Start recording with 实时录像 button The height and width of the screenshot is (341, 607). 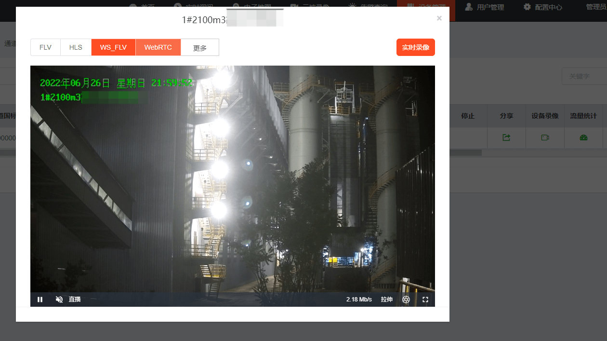tap(416, 47)
